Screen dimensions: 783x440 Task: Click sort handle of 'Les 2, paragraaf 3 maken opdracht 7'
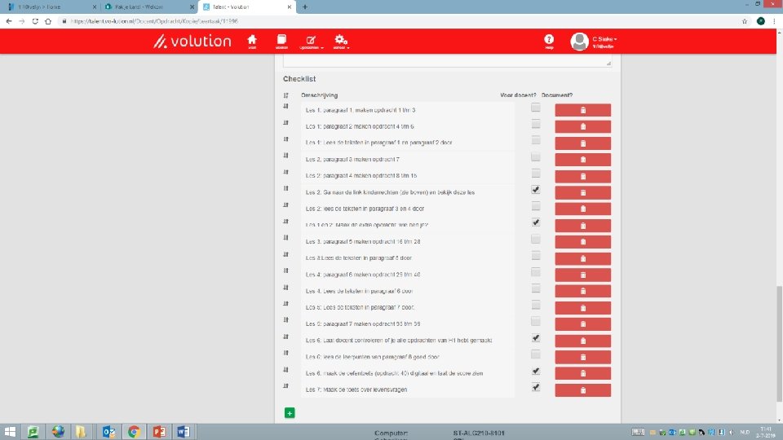pyautogui.click(x=286, y=156)
